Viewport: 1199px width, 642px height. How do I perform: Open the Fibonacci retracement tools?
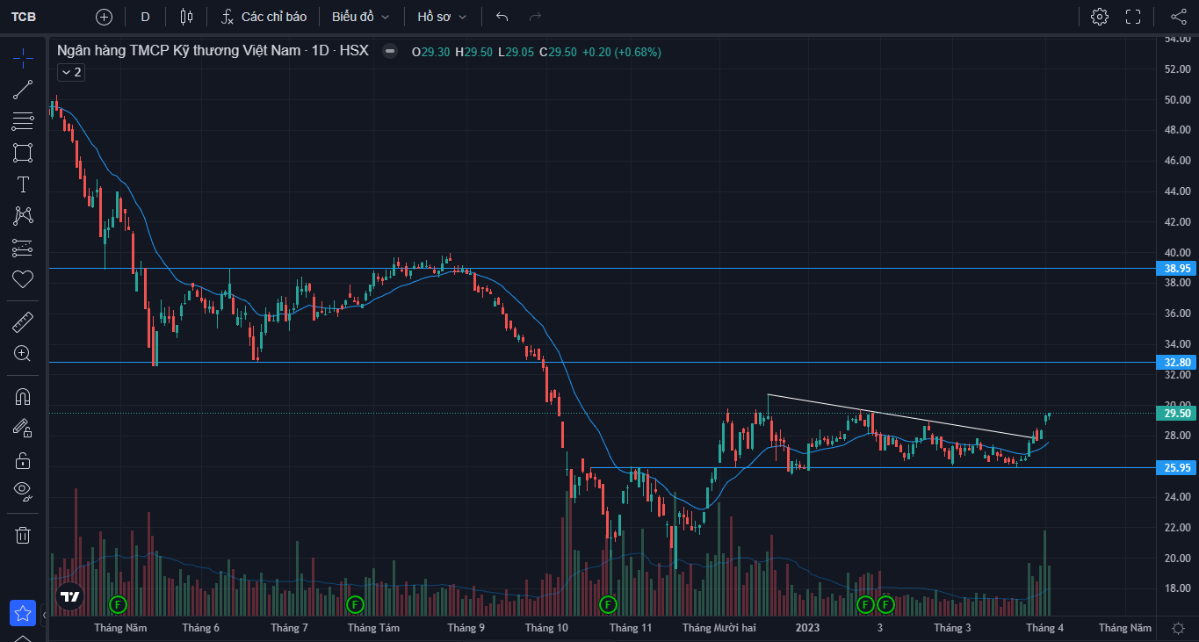click(23, 121)
